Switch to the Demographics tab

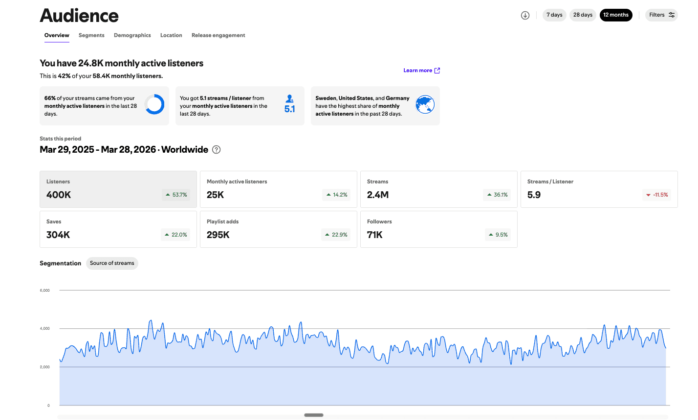(132, 36)
